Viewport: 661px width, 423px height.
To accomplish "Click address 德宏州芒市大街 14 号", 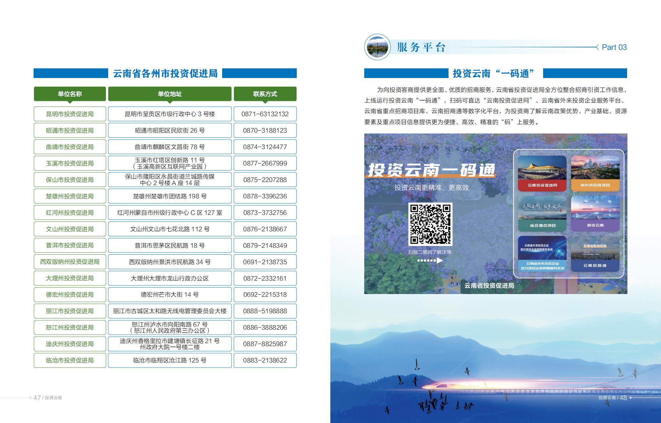I will [170, 295].
